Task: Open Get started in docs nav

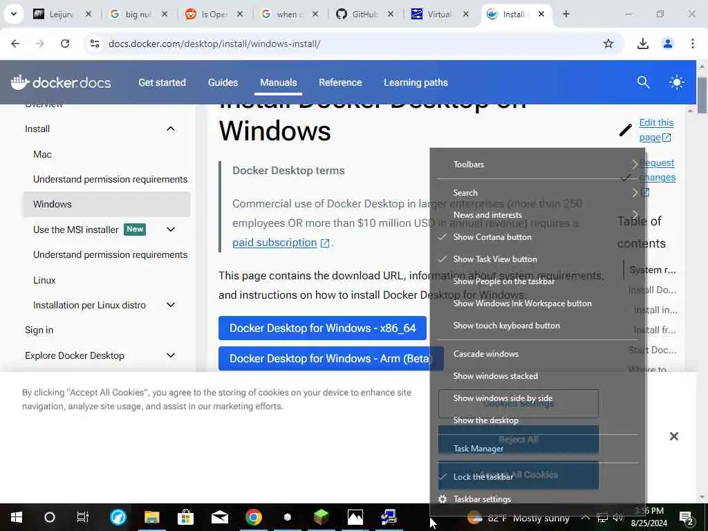Action: coord(162,83)
